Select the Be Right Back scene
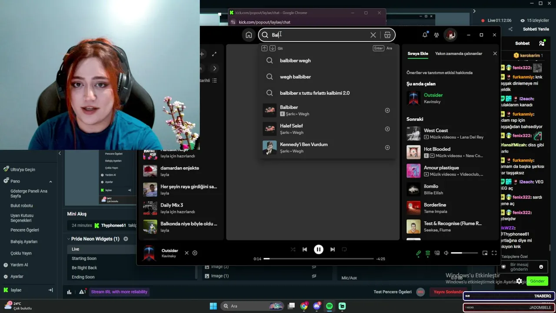This screenshot has height=313, width=556. tap(84, 268)
